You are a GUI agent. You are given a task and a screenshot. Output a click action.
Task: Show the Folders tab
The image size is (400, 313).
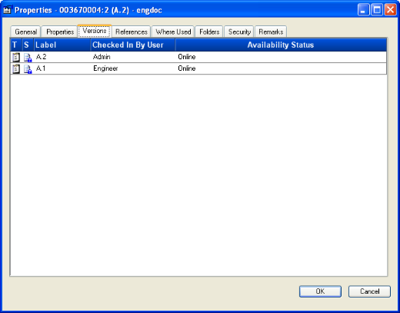click(x=209, y=32)
